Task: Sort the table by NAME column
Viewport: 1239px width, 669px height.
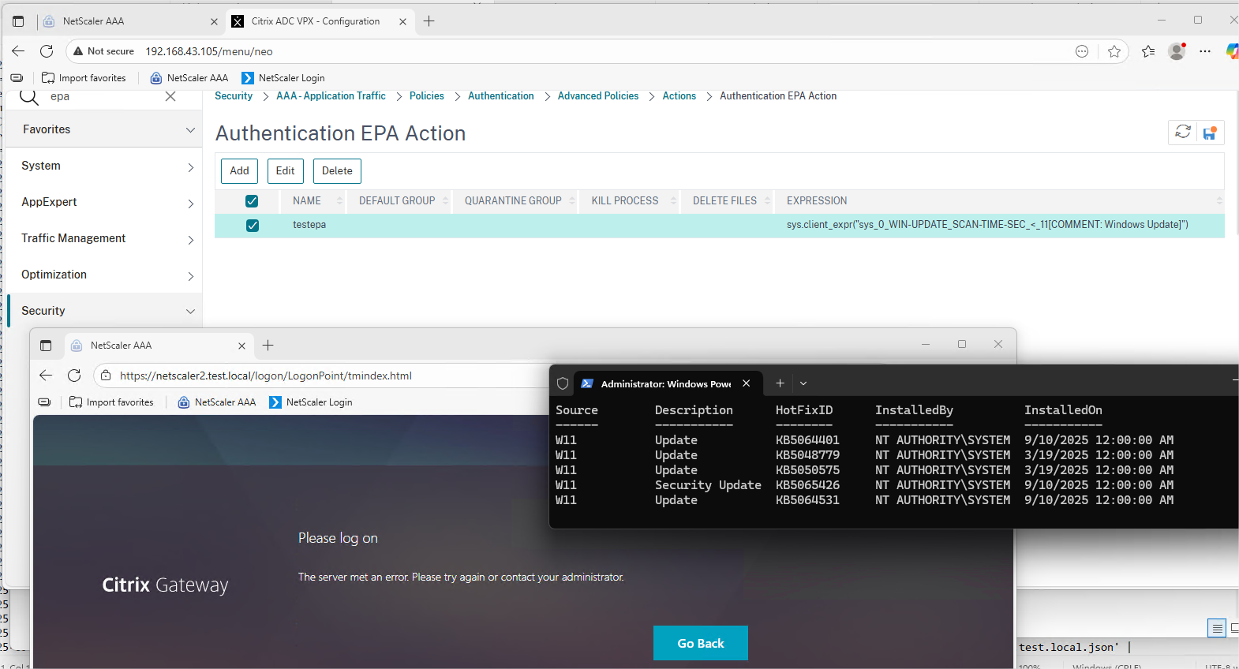Action: pos(307,201)
